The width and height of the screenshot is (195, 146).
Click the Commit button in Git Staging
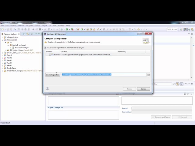(182, 117)
